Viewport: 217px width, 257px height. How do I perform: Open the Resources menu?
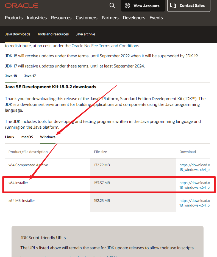pyautogui.click(x=61, y=18)
